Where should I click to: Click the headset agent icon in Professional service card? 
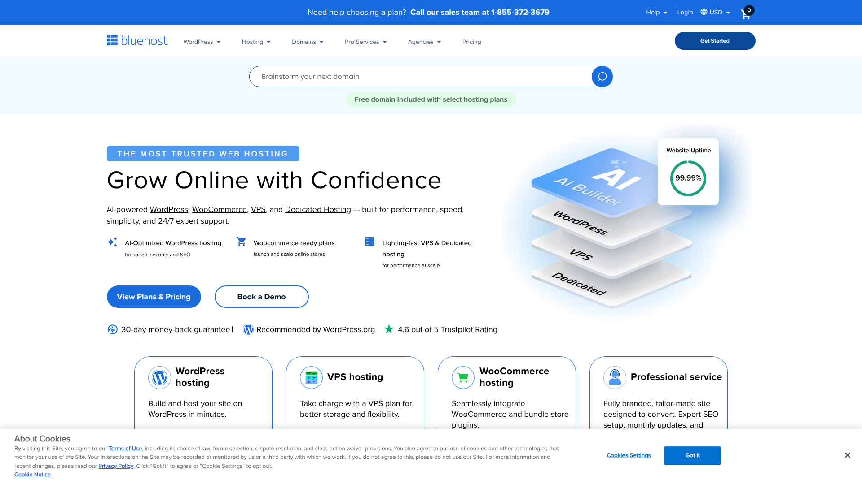pyautogui.click(x=615, y=377)
